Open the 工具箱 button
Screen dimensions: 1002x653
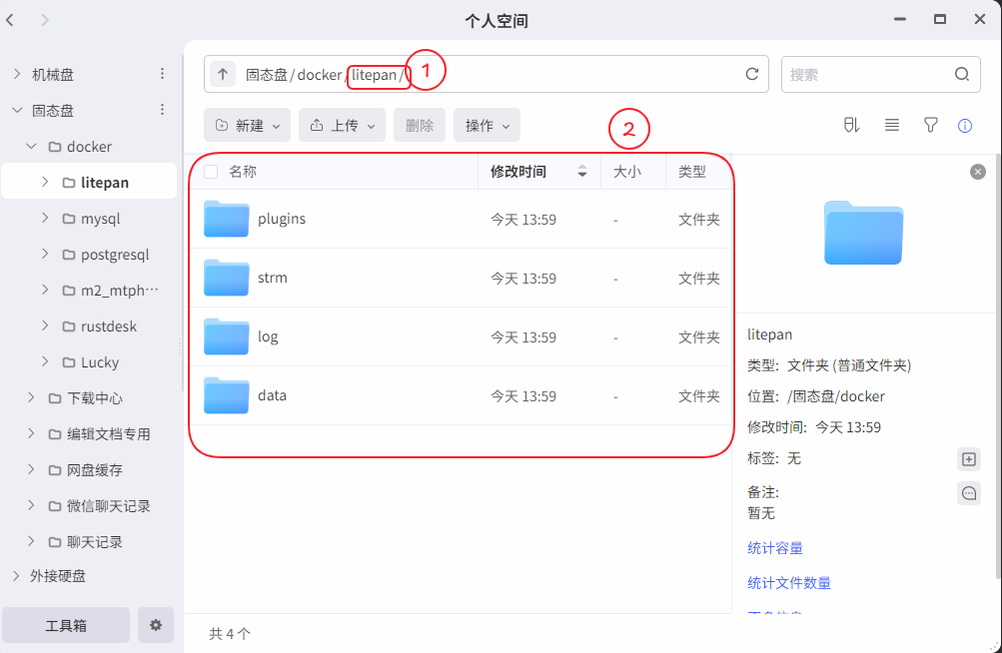point(66,625)
